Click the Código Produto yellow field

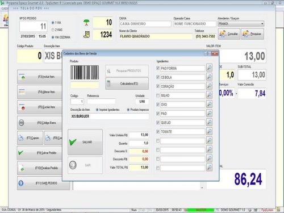(x=30, y=56)
